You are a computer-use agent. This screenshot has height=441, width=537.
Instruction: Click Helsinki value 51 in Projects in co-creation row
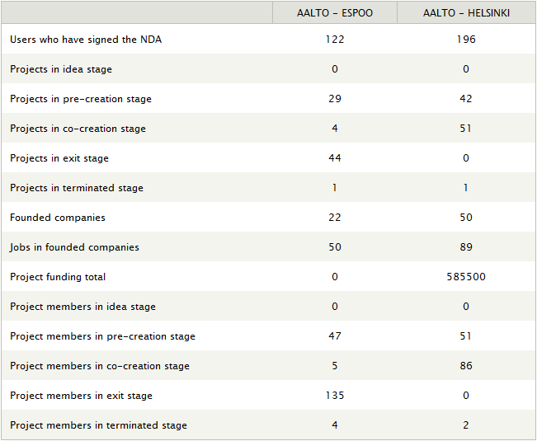pyautogui.click(x=466, y=129)
